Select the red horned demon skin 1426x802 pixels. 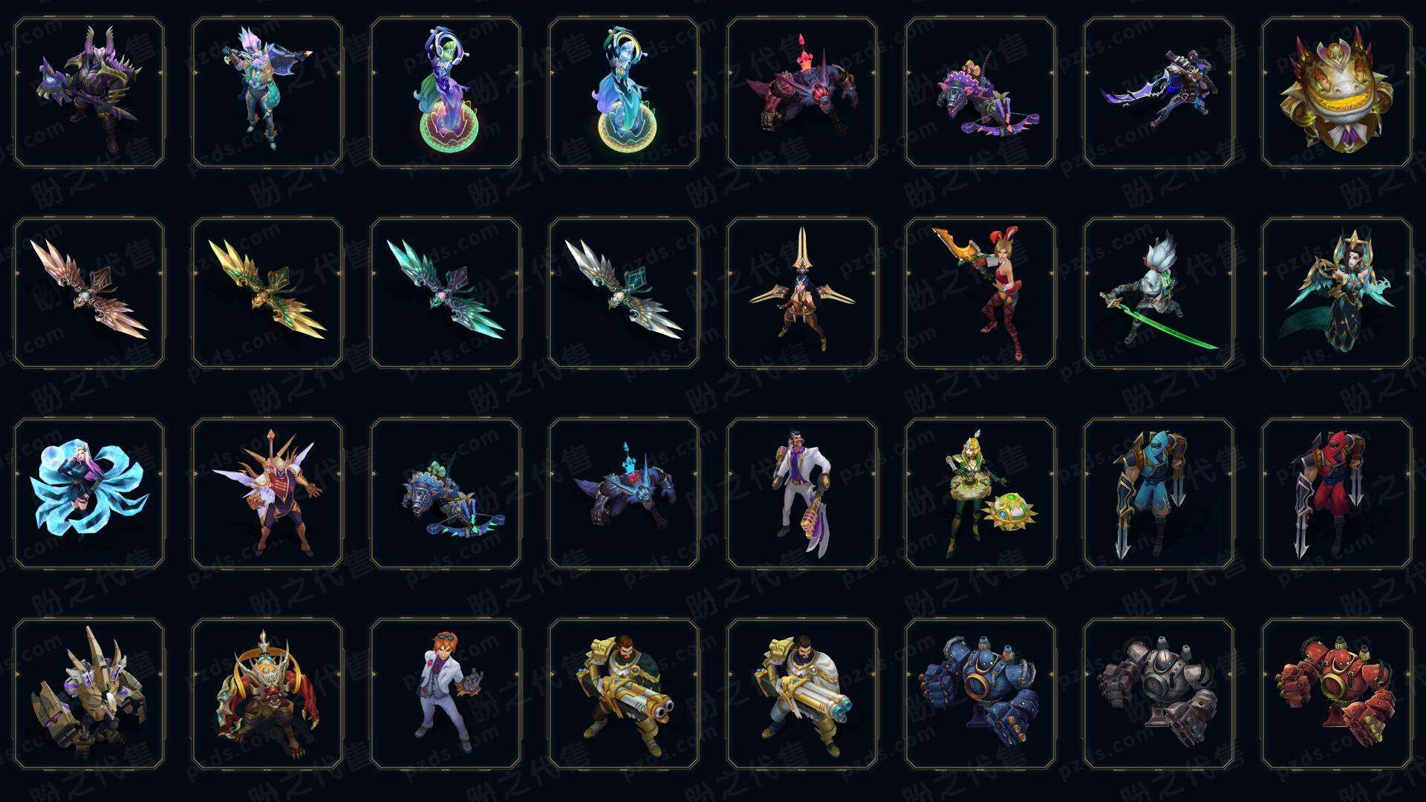pos(267,694)
